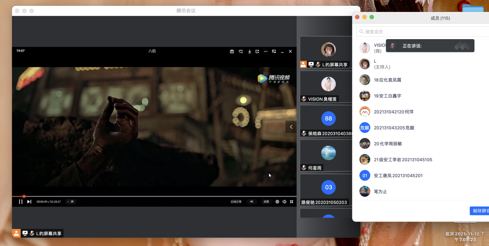The image size is (489, 246).
Task: Select member 18应化袁凤霞
Action: pos(421,80)
